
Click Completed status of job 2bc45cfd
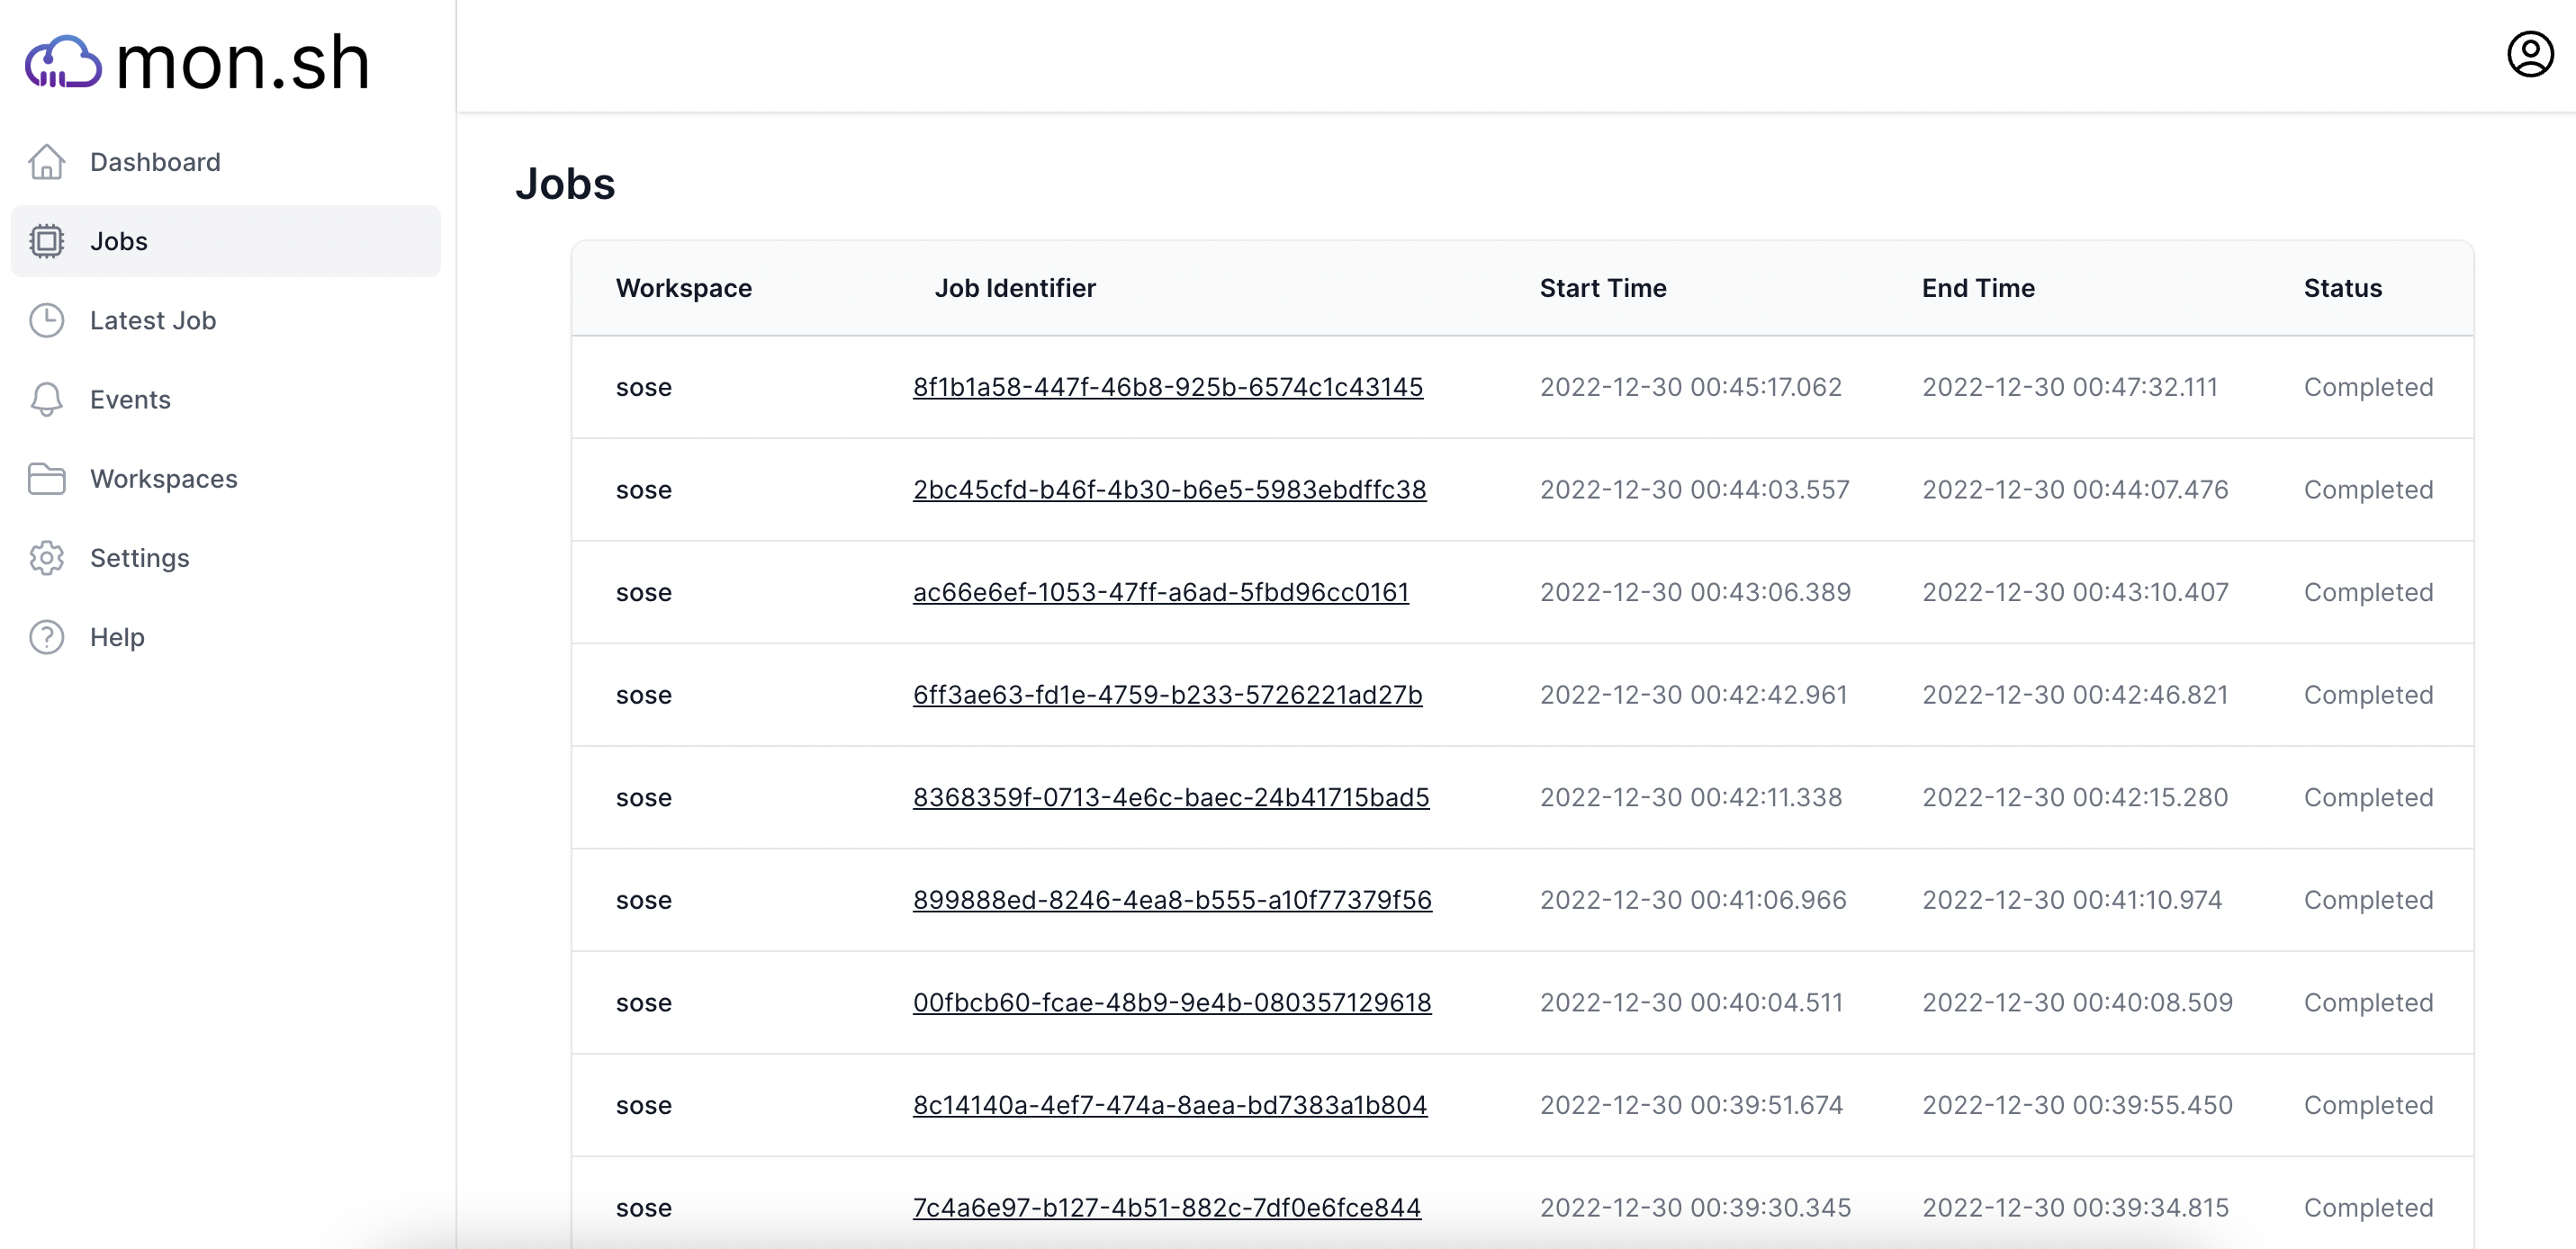tap(2368, 490)
